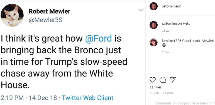This screenshot has height=105, width=215.
Task: Click the Twitter Web Client link
Action: pos(87,98)
